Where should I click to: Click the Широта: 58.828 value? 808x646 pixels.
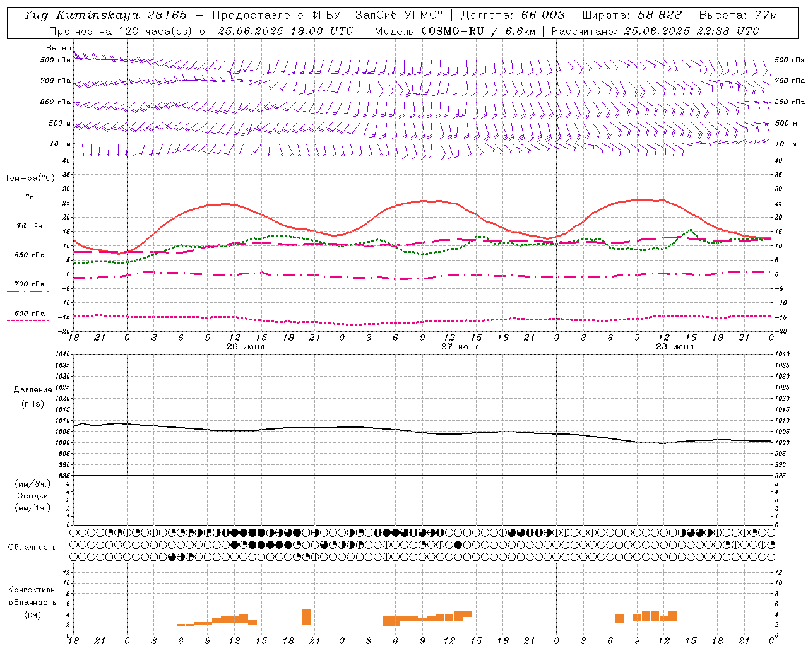click(x=632, y=15)
